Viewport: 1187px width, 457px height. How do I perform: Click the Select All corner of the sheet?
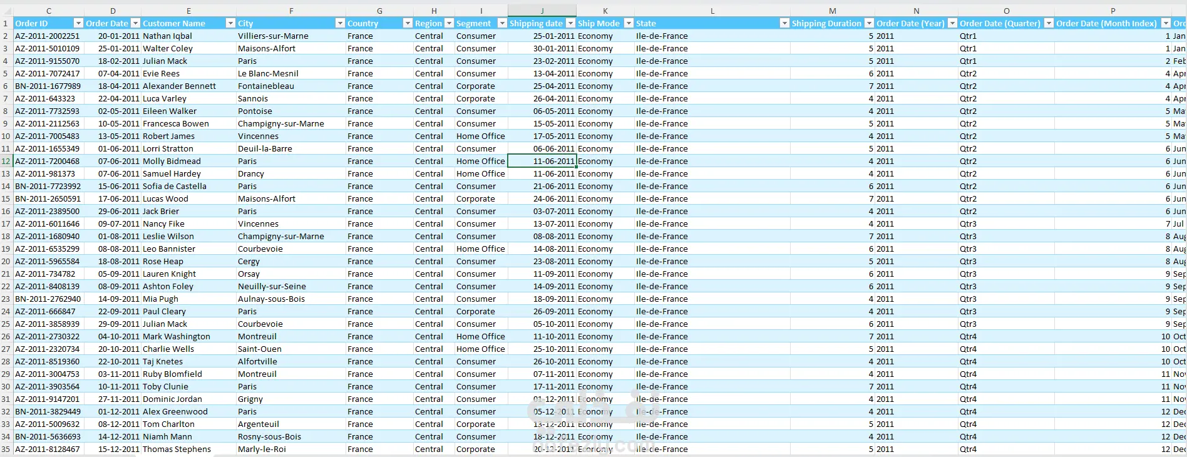tap(6, 11)
